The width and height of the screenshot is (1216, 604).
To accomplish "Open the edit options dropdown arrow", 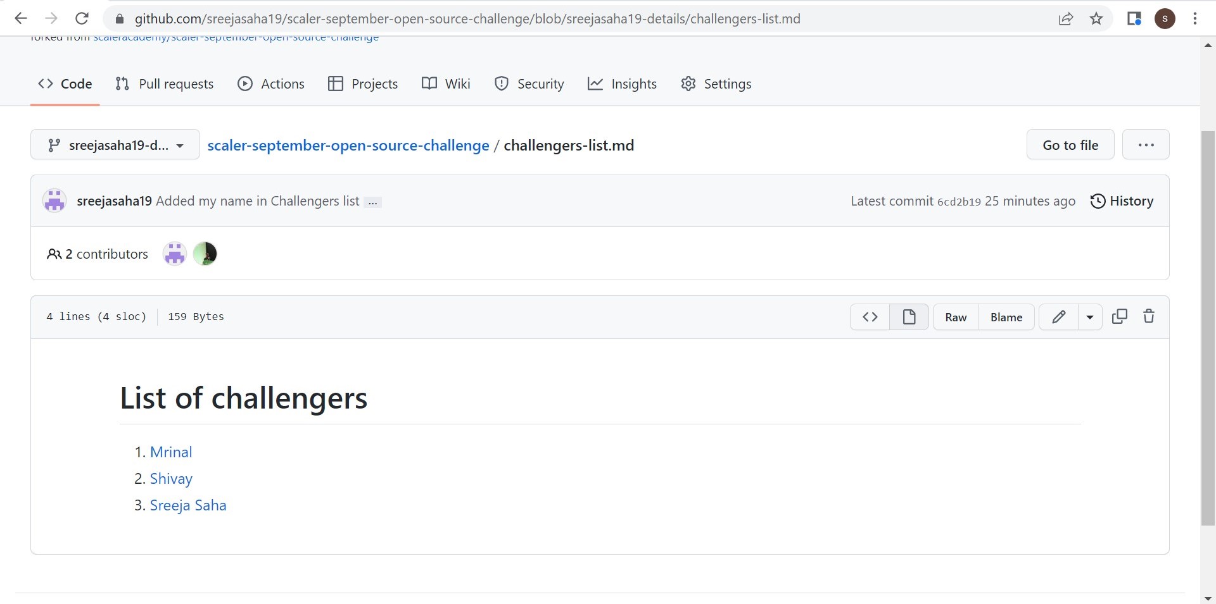I will click(x=1090, y=317).
